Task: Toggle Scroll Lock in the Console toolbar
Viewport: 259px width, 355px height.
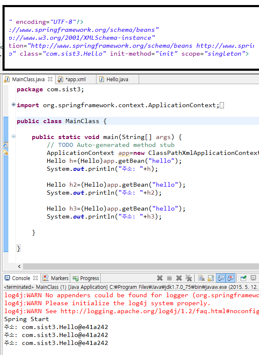Action: pyautogui.click(x=211, y=278)
